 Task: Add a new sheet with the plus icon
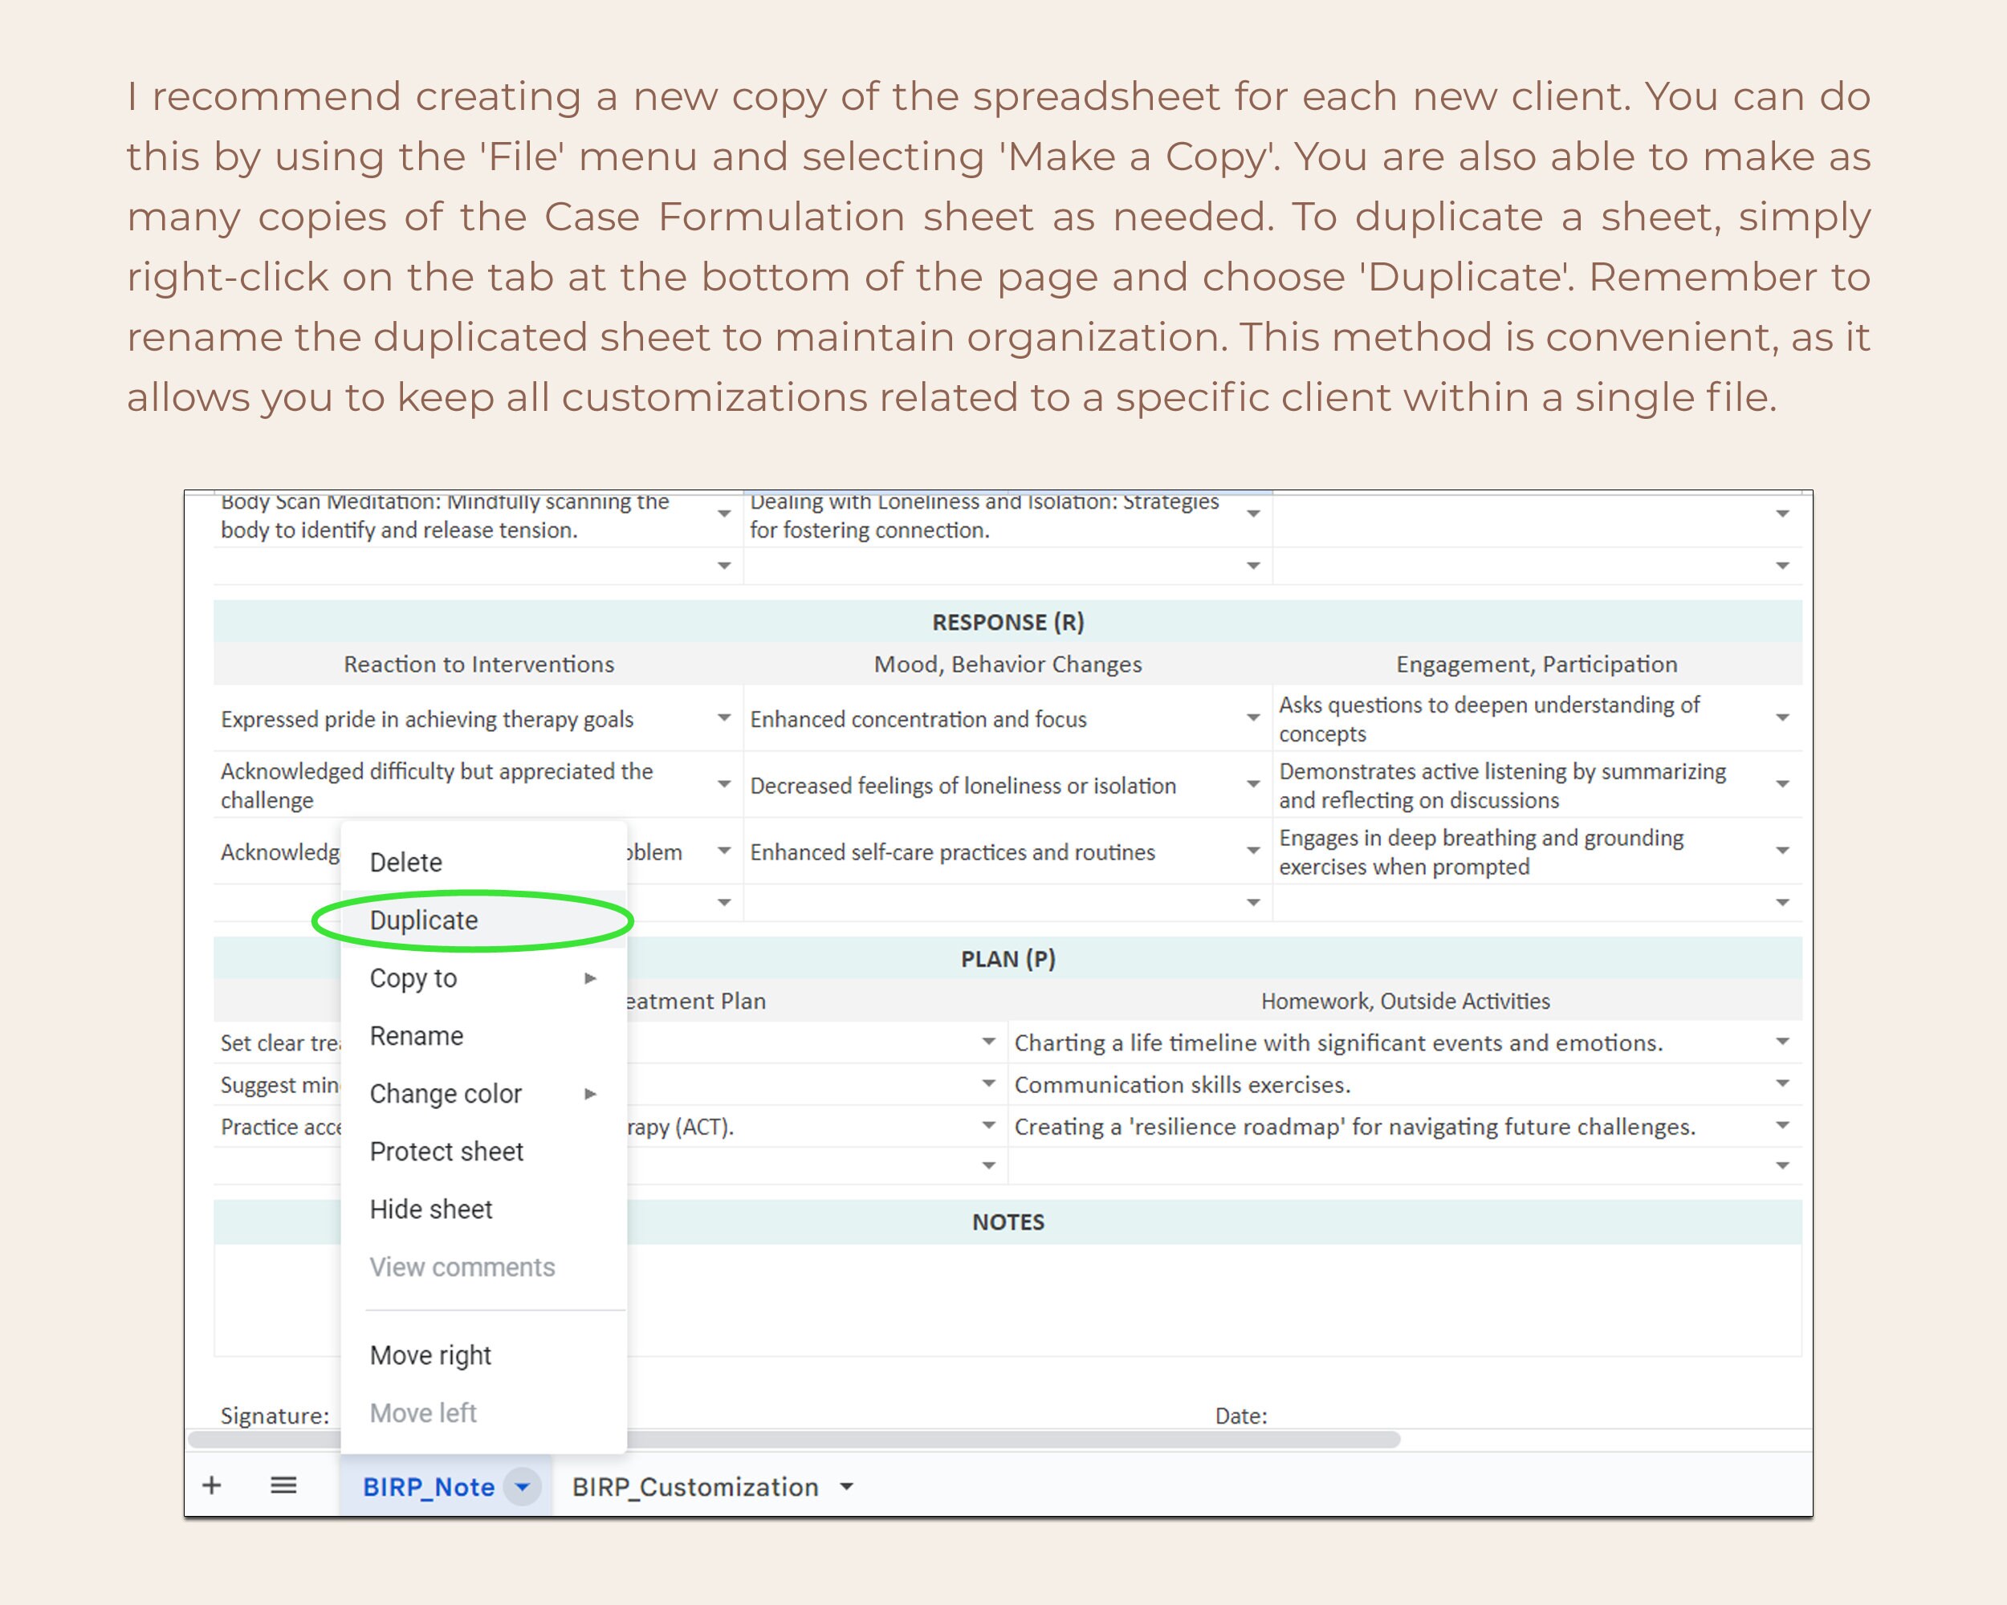pyautogui.click(x=212, y=1486)
